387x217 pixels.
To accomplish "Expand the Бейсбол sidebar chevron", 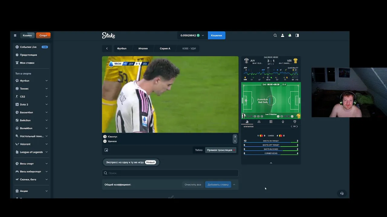I will [47, 120].
